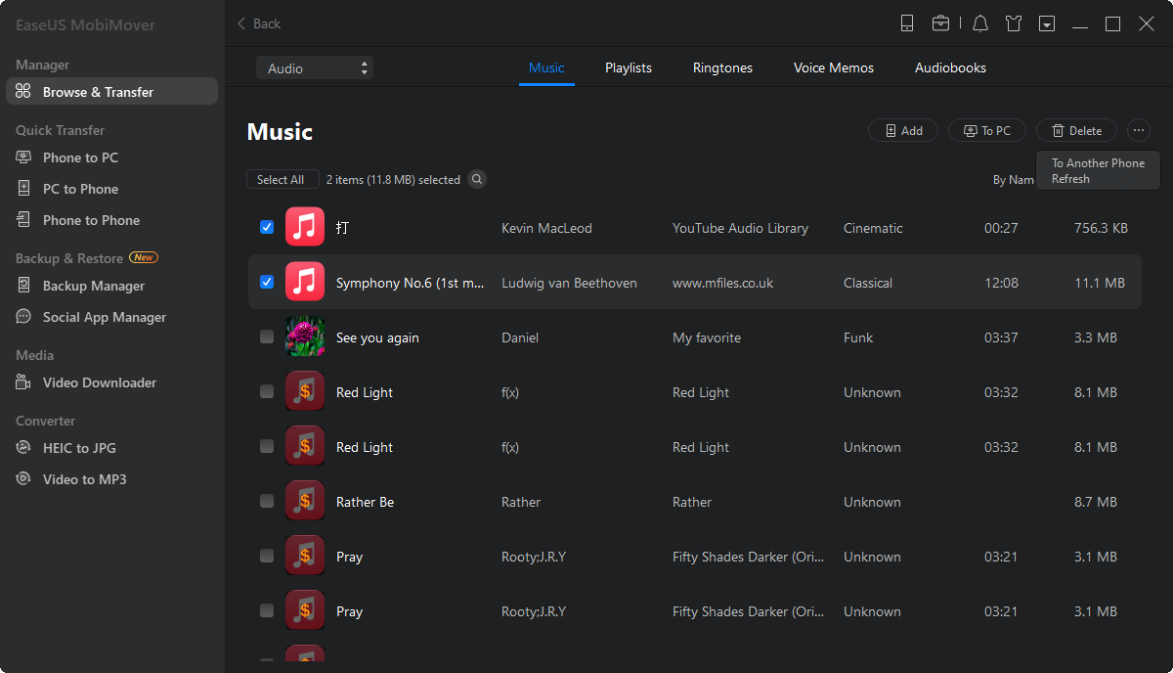Go Back to previous screen
The image size is (1173, 673).
259,23
